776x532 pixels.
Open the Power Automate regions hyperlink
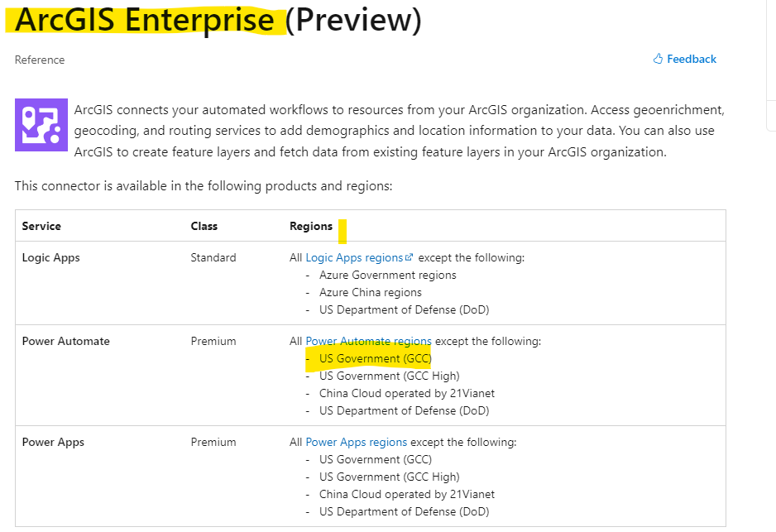(368, 341)
